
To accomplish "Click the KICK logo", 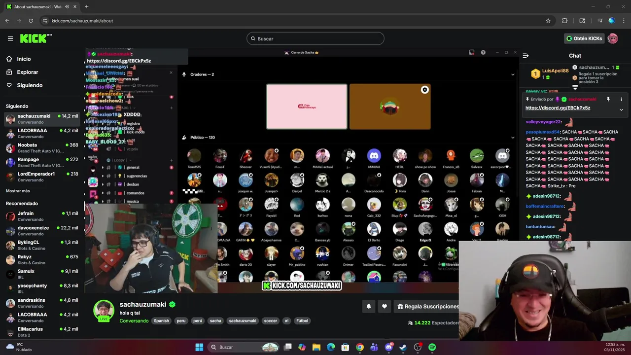I will click(x=36, y=38).
